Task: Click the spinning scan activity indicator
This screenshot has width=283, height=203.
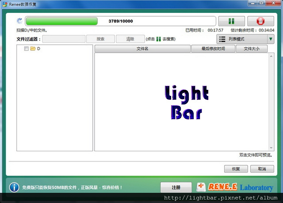Action: click(19, 21)
